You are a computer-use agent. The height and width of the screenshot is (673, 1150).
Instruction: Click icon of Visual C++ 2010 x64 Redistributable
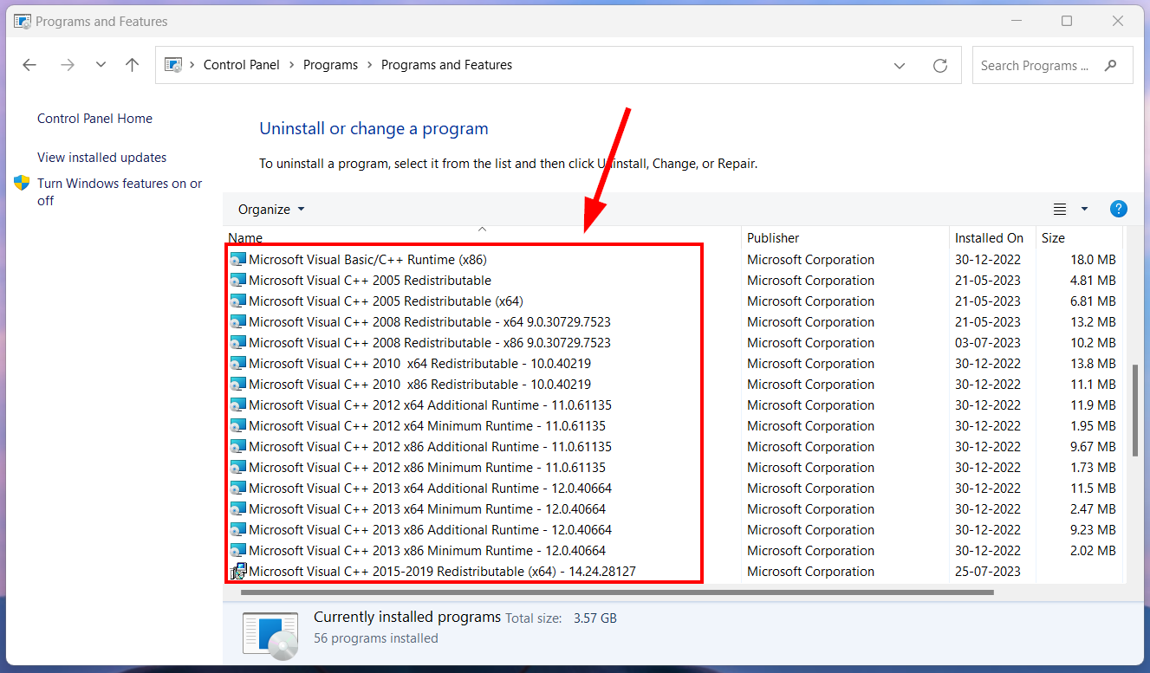(x=237, y=363)
